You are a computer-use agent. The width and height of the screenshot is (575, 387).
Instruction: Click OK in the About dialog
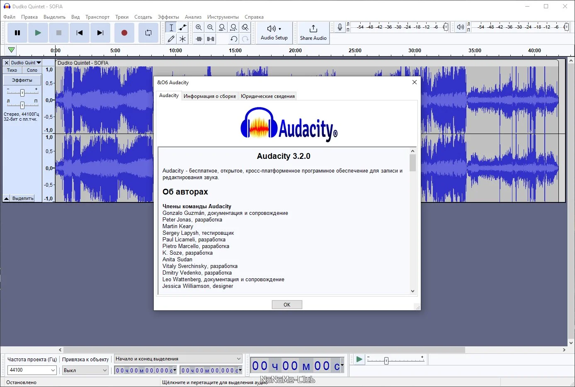(x=287, y=304)
